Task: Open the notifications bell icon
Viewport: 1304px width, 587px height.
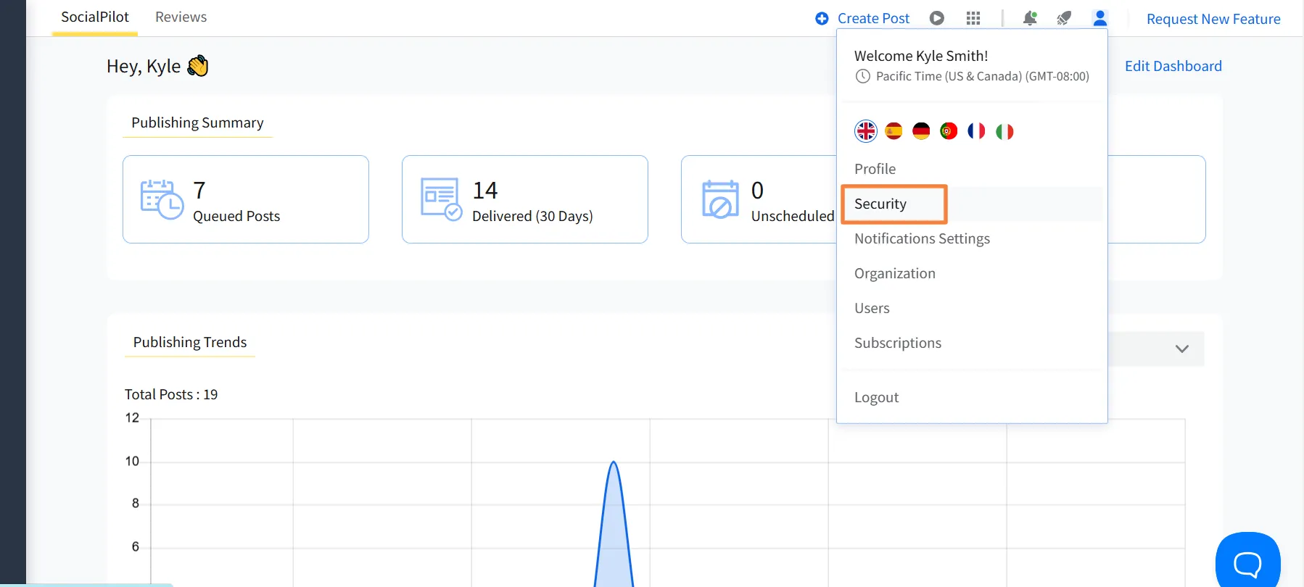Action: 1029,18
